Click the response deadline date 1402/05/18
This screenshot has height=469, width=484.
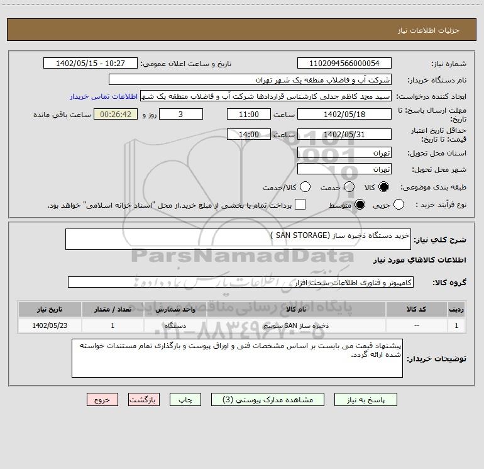pyautogui.click(x=344, y=114)
